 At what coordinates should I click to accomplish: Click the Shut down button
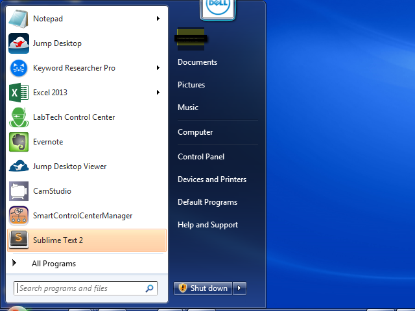click(x=203, y=288)
